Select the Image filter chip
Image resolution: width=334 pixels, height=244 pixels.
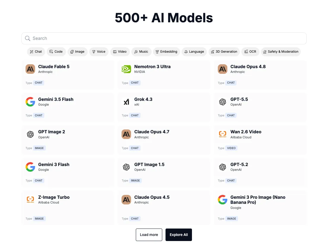[78, 51]
